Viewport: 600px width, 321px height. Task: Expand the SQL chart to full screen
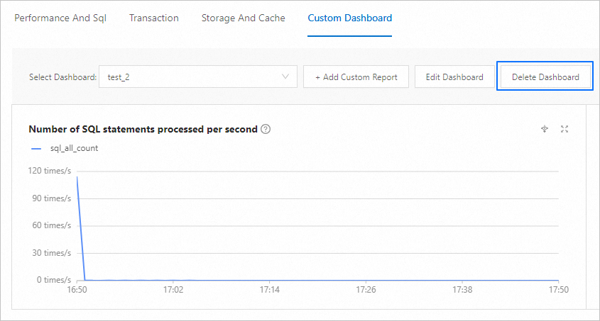(564, 129)
